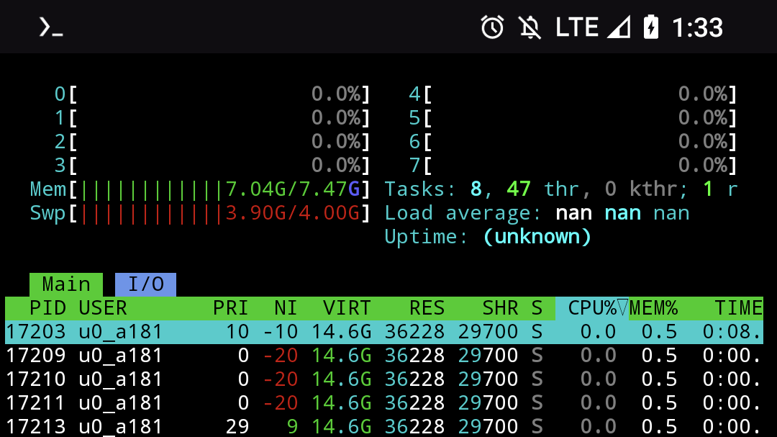Sort processes by MEM% column header

pyautogui.click(x=654, y=308)
